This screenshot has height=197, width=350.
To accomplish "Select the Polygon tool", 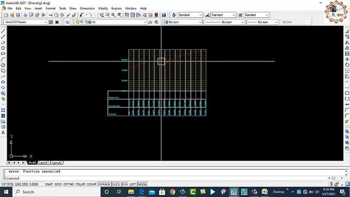I will 3,48.
